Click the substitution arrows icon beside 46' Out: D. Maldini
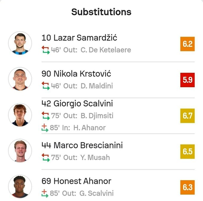Screen dimensions: 203x201 point(45,86)
